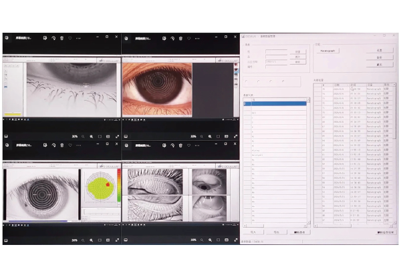This screenshot has height=267, width=401.
Task: Favorite the meibography photo
Action: click(188, 146)
